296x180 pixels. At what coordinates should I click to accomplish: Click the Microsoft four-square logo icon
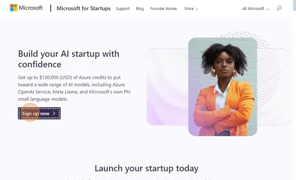(x=14, y=8)
